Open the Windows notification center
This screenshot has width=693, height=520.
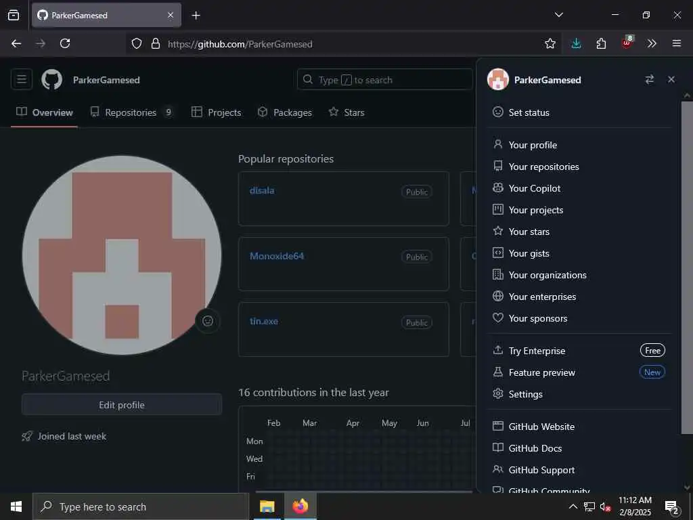672,506
